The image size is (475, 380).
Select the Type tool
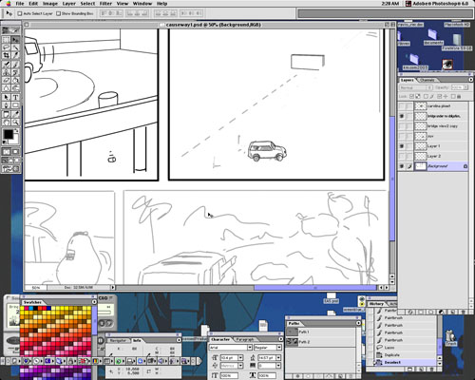click(15, 98)
